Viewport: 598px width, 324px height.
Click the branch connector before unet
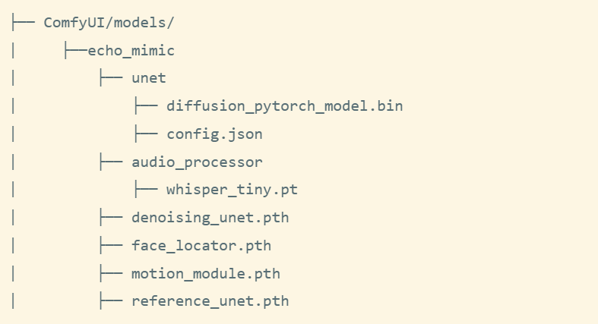coord(111,78)
